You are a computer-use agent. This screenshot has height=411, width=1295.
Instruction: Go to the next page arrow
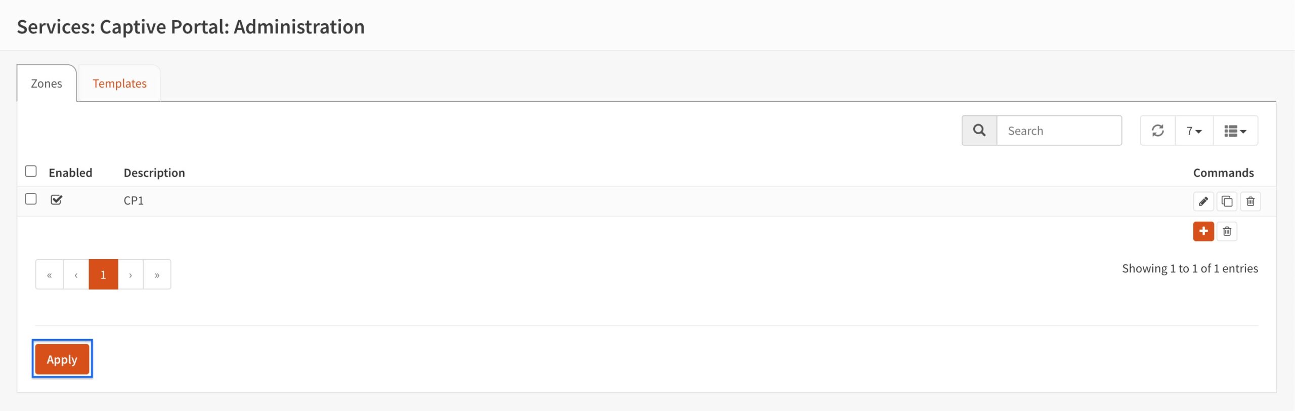131,275
